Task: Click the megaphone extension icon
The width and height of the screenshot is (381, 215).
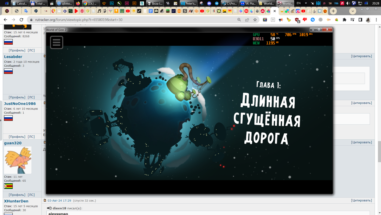Action: pos(281,20)
